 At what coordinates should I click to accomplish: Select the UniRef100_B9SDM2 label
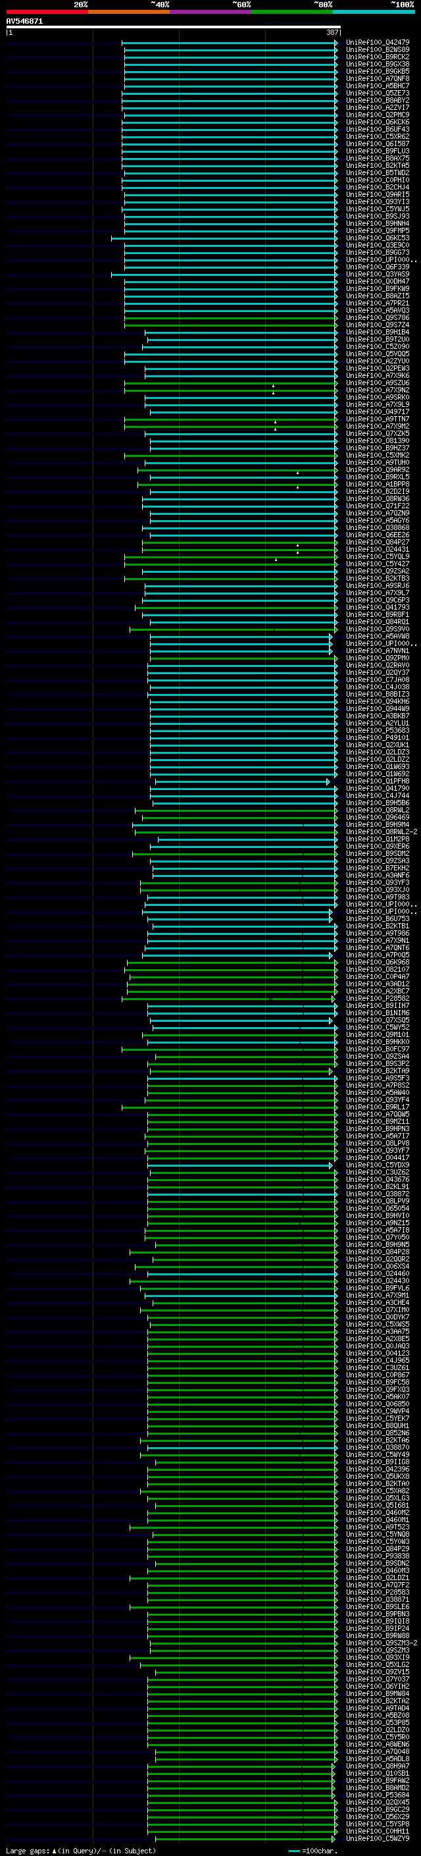[x=378, y=853]
